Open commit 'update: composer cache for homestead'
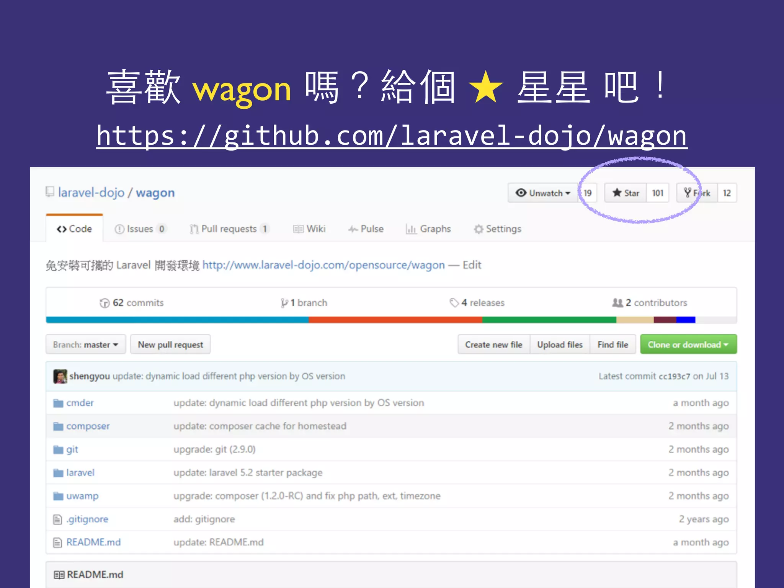Viewport: 784px width, 588px height. 260,426
